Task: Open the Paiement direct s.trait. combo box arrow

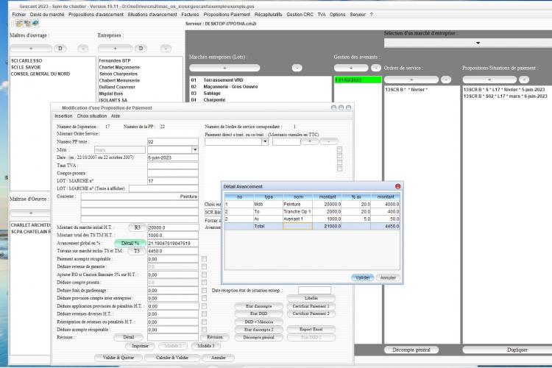Action: pyautogui.click(x=265, y=141)
